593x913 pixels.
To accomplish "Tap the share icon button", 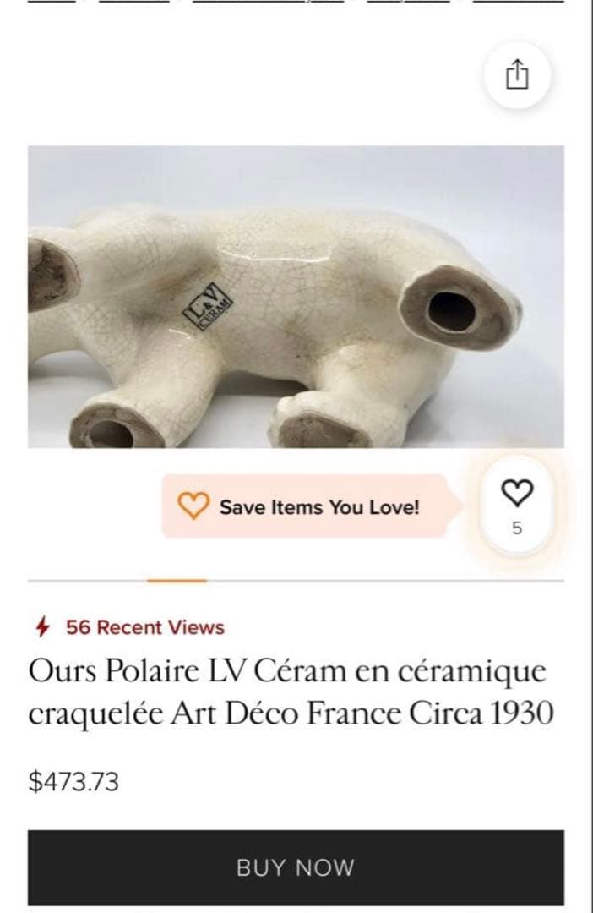I will coord(517,75).
